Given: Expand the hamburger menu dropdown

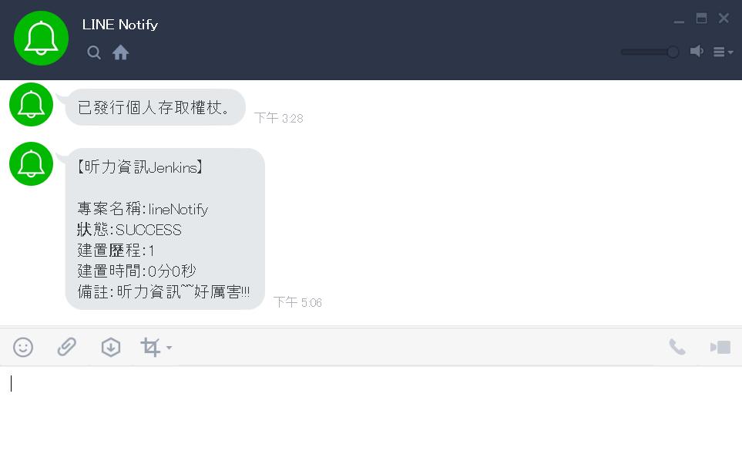Looking at the screenshot, I should click(723, 52).
